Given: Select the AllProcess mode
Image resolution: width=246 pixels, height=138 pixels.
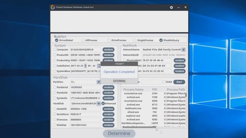Looking at the screenshot, I should 83,40.
